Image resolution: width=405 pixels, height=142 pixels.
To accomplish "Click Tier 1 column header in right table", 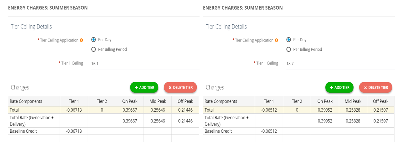I will [269, 101].
